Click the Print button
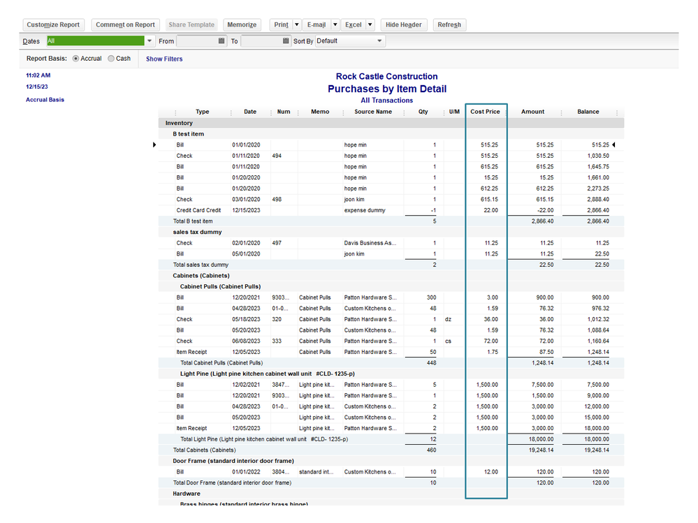Image resolution: width=698 pixels, height=523 pixels. coord(281,24)
